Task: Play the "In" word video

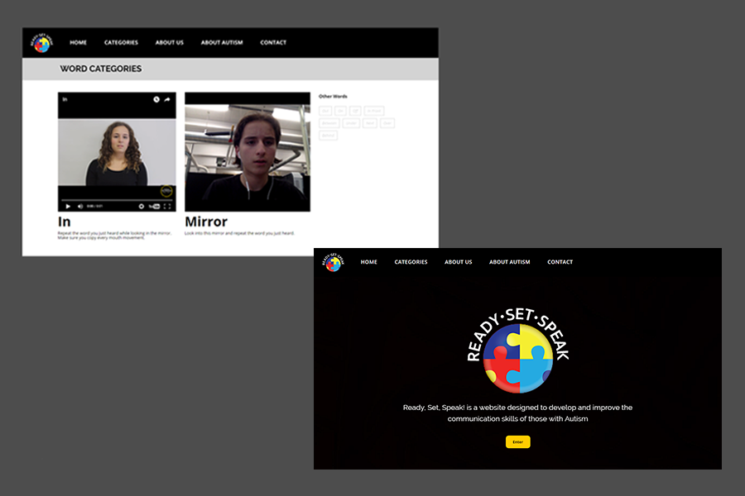Action: [68, 206]
